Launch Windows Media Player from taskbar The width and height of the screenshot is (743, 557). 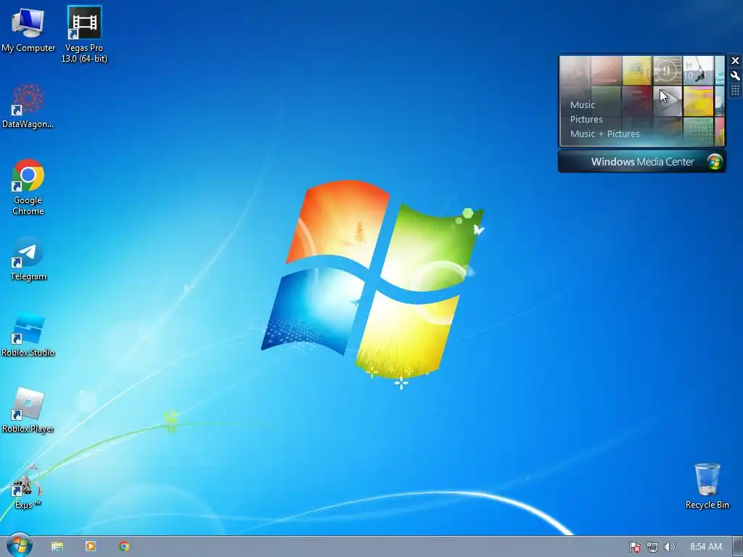tap(91, 546)
